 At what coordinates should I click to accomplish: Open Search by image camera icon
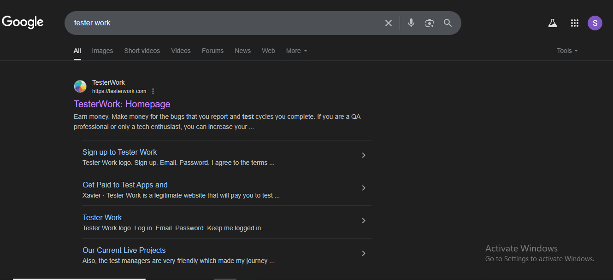[x=430, y=23]
